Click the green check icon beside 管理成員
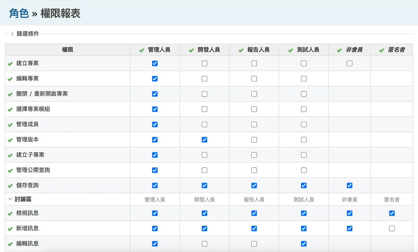Screen dimensions: 418x252 tap(10, 125)
